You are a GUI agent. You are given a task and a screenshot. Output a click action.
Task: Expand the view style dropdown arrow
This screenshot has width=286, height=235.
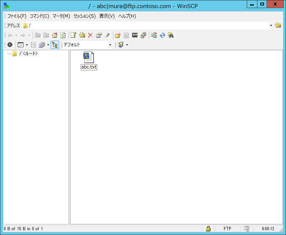[x=27, y=45]
